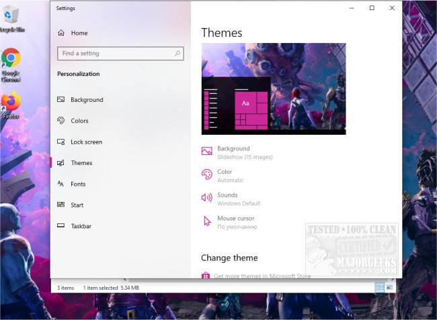
Task: Click the Color palette icon
Action: click(x=206, y=174)
